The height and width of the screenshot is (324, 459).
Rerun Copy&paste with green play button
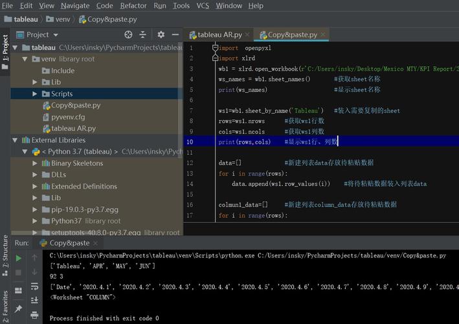coord(18,258)
